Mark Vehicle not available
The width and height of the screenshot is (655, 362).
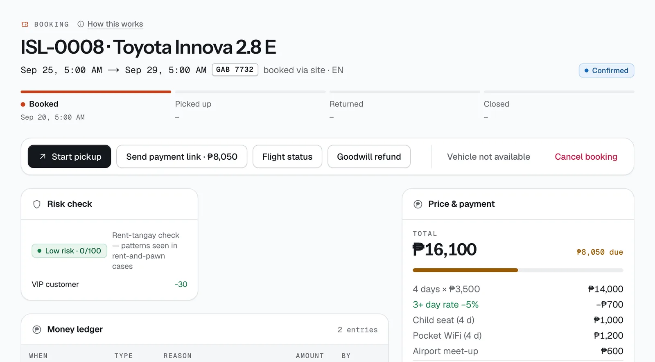click(488, 156)
